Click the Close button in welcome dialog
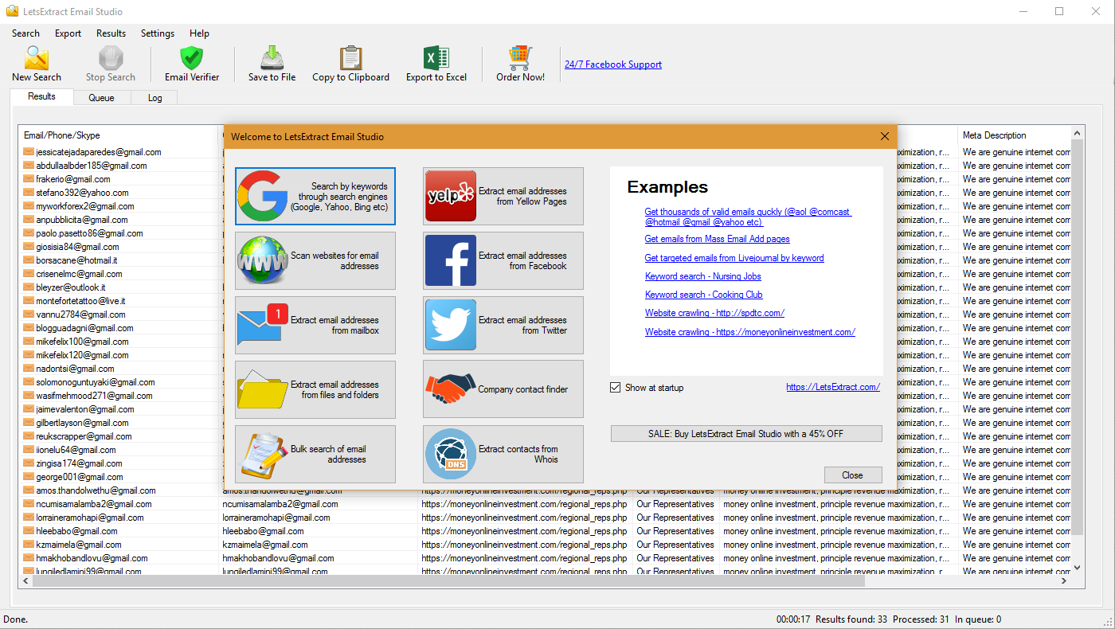Viewport: 1115px width, 629px height. point(852,475)
